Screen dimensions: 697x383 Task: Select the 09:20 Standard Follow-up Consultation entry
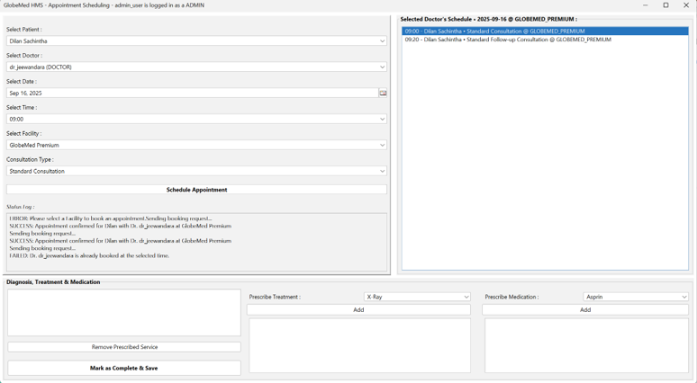coord(545,40)
